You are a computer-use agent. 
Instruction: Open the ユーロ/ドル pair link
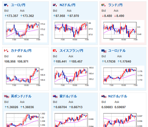coord(117,51)
